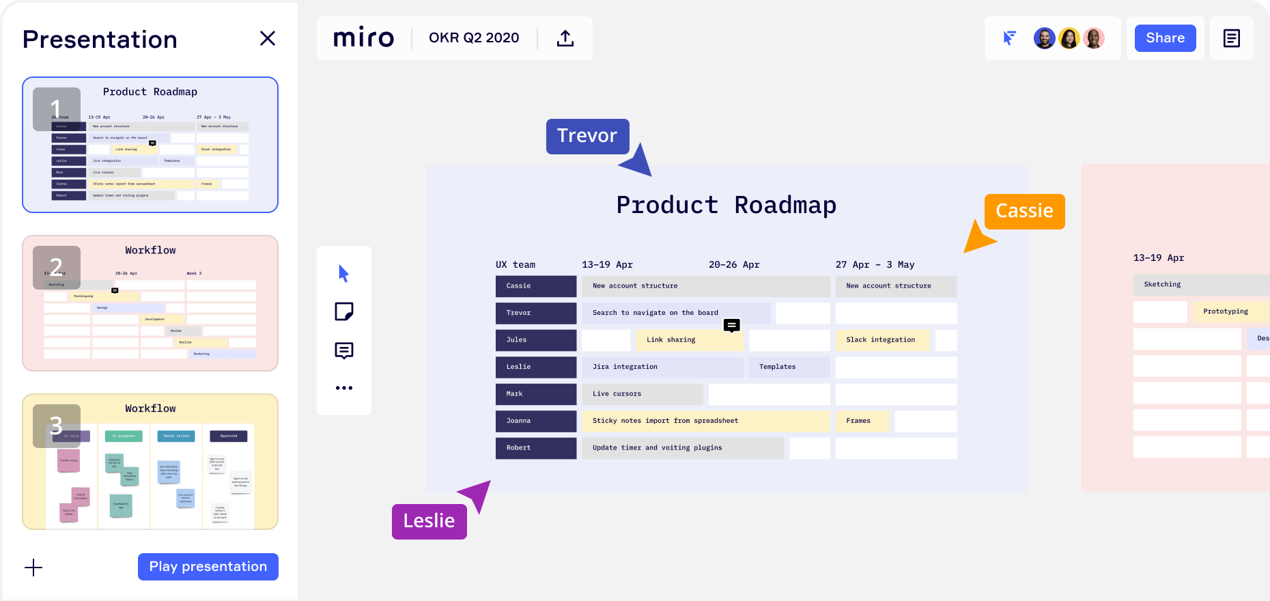The width and height of the screenshot is (1270, 601).
Task: Click the miro logo
Action: pos(363,38)
